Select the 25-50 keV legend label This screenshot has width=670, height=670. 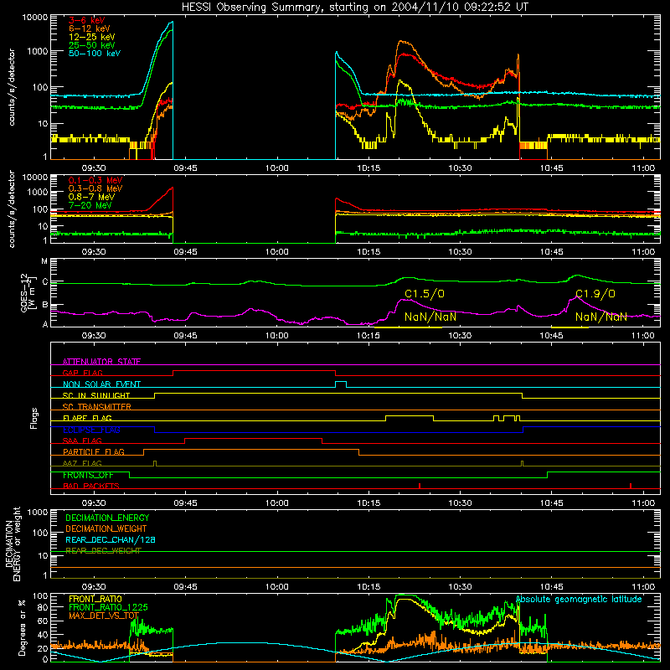pos(92,45)
